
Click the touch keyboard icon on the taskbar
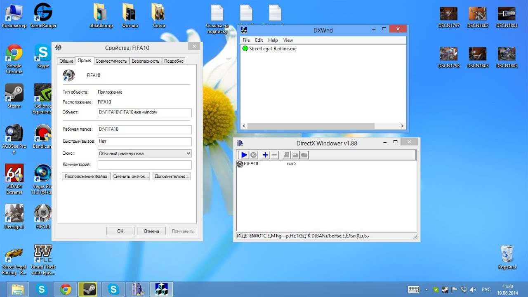pyautogui.click(x=414, y=290)
